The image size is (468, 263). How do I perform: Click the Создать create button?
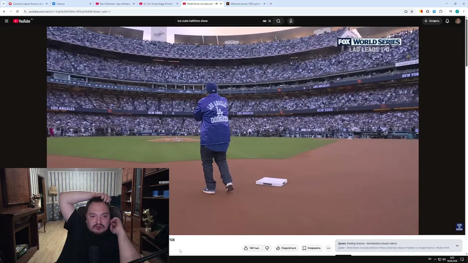click(431, 21)
